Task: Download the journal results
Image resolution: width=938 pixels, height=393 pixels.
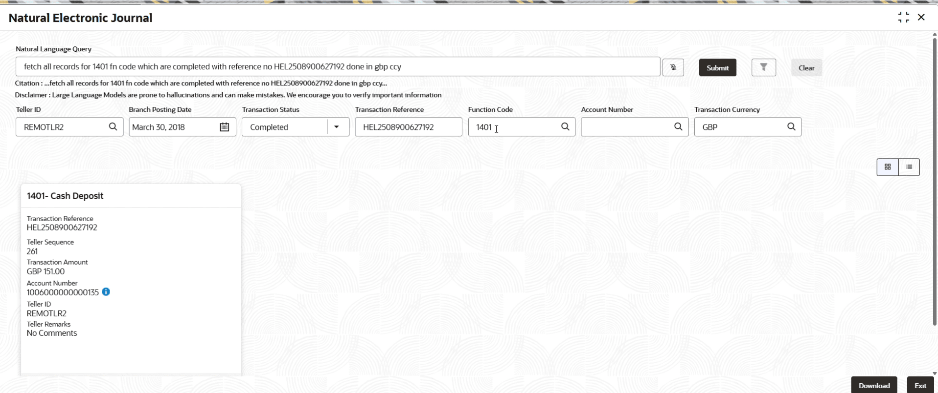Action: 874,385
